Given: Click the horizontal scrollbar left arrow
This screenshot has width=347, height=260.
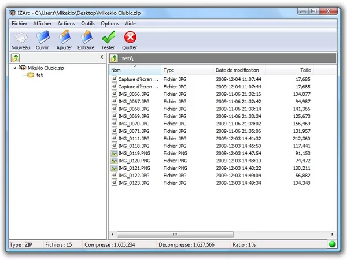Looking at the screenshot, I should tap(113, 235).
